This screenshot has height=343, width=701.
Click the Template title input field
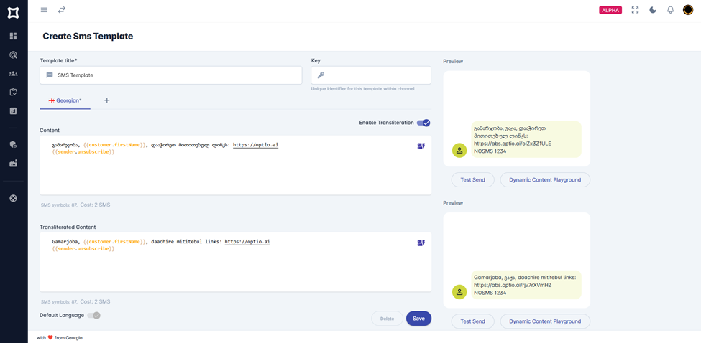171,75
